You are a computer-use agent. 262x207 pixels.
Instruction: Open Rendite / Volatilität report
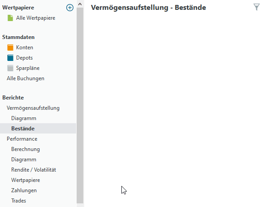tap(34, 170)
